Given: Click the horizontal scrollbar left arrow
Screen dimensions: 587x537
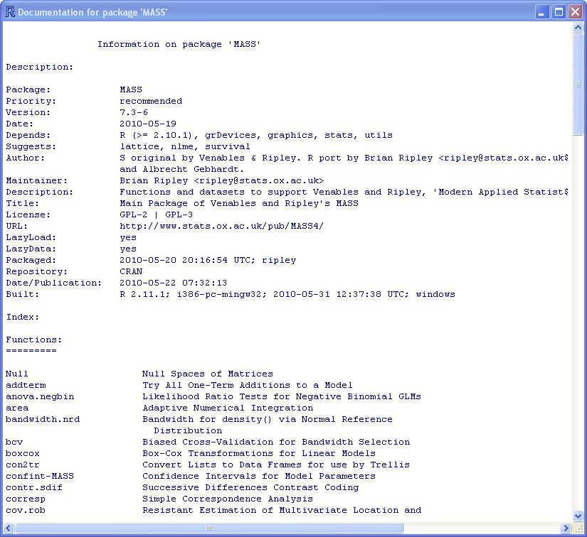Looking at the screenshot, I should click(x=9, y=528).
